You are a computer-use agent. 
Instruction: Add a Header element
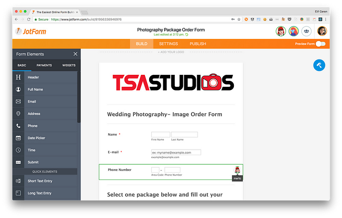pos(45,77)
